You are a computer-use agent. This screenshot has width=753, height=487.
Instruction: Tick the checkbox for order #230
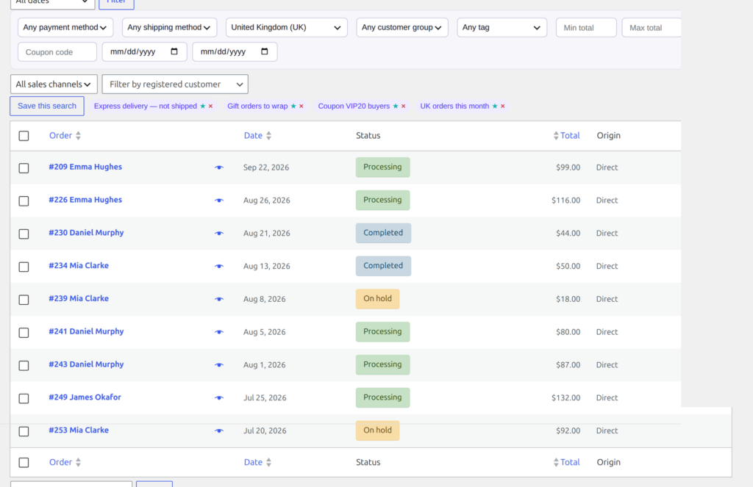24,234
